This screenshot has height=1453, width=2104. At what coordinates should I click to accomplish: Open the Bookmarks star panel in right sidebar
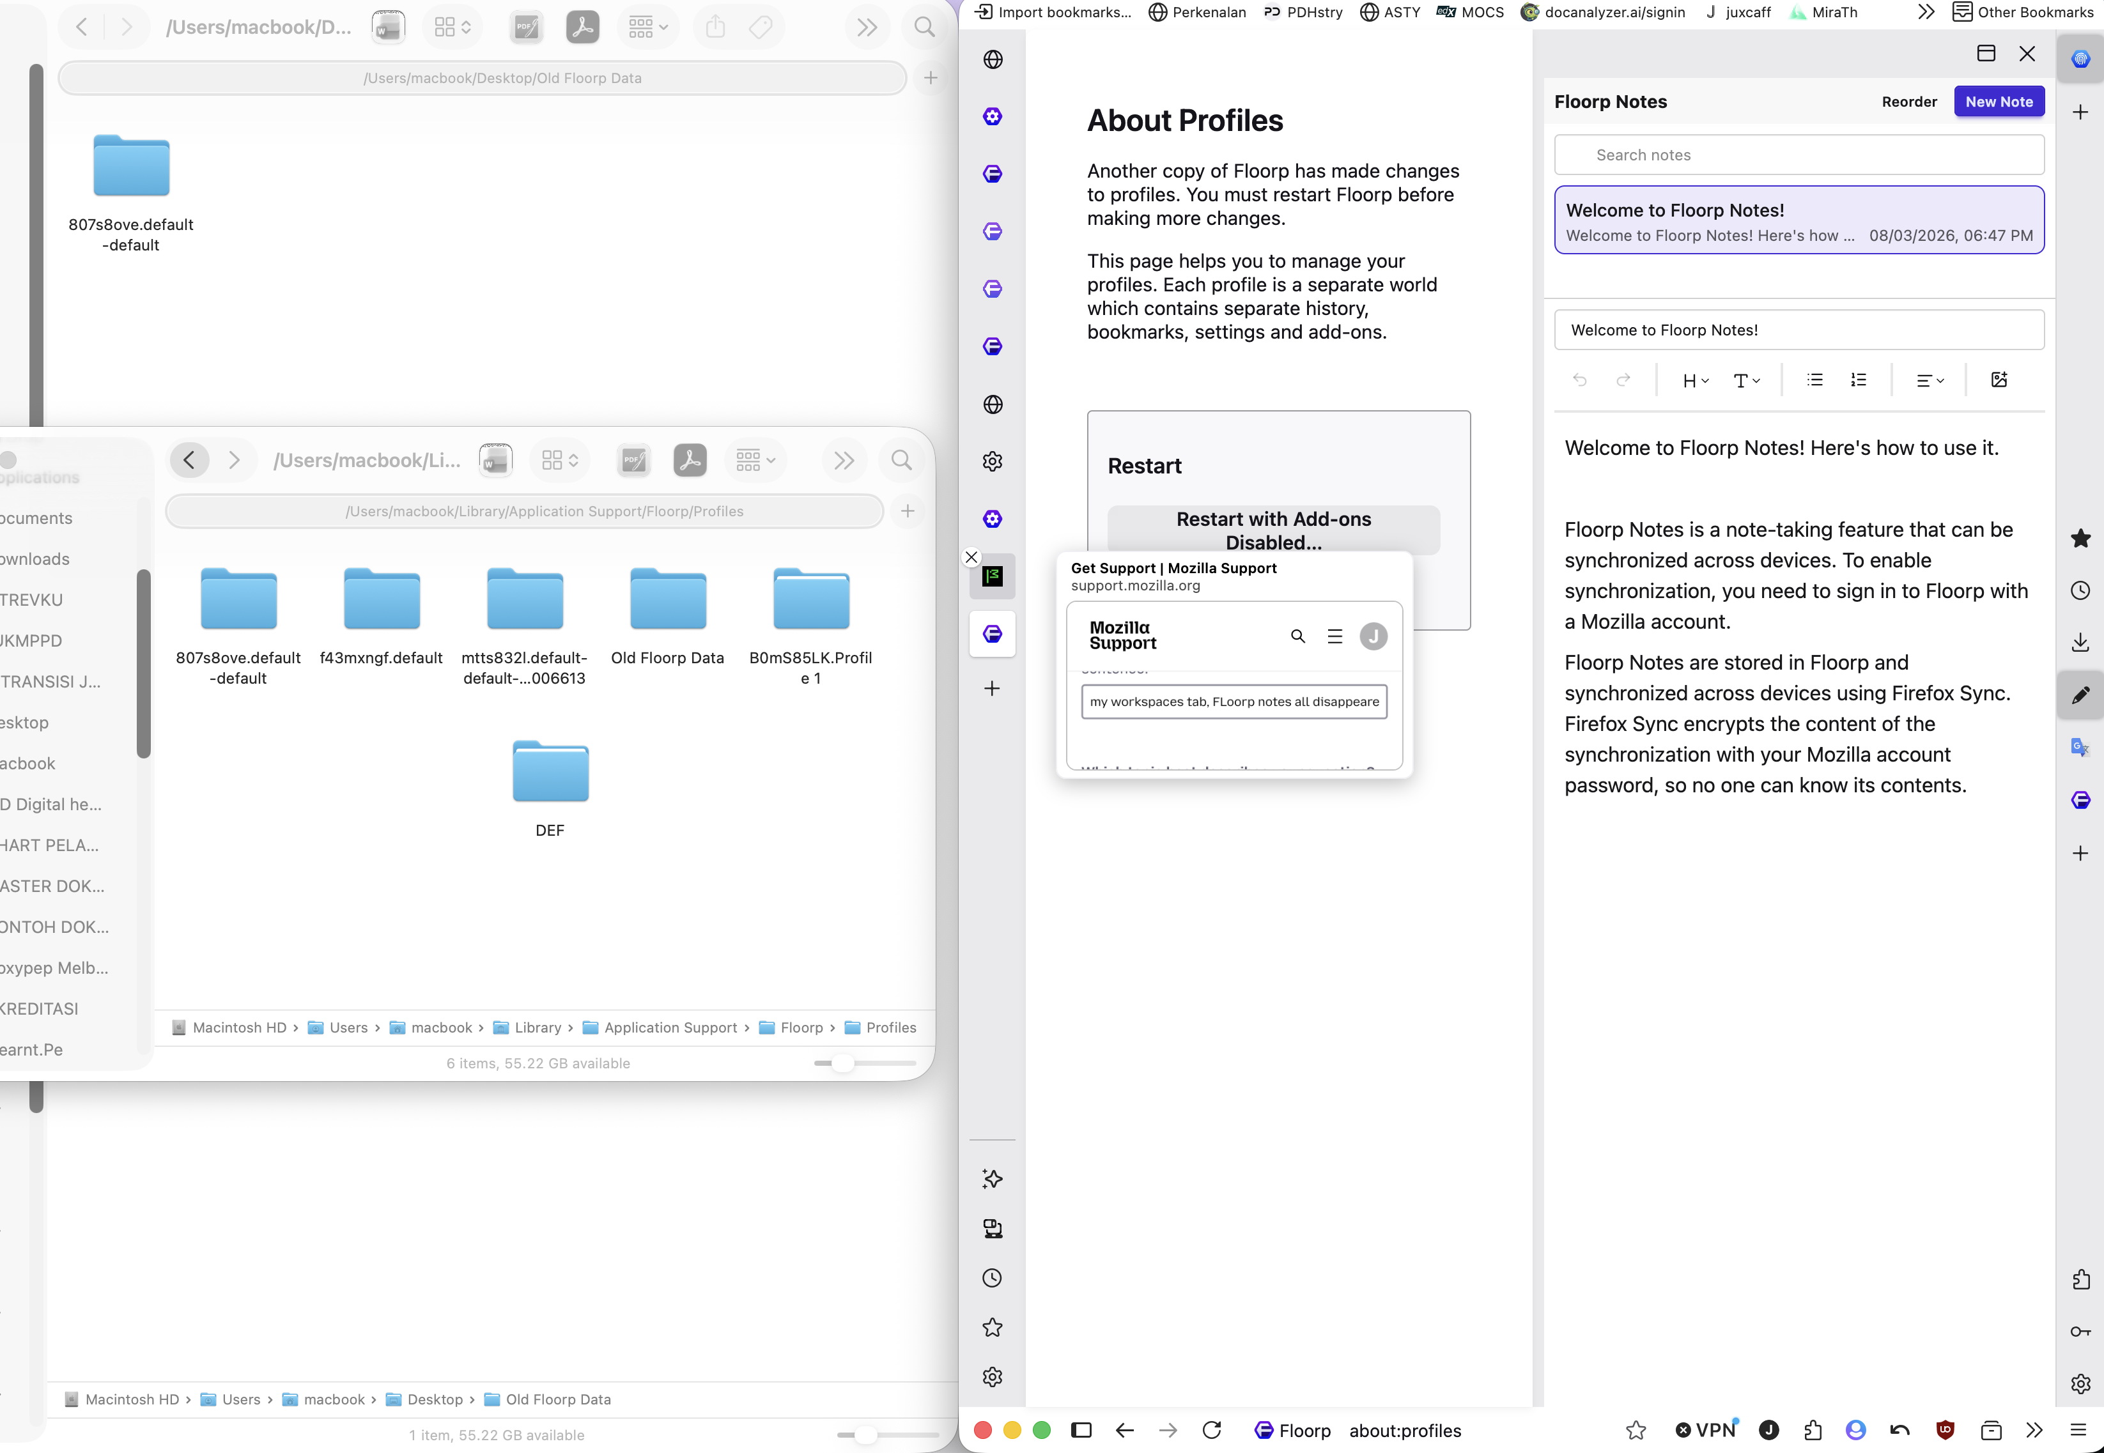[x=2080, y=538]
